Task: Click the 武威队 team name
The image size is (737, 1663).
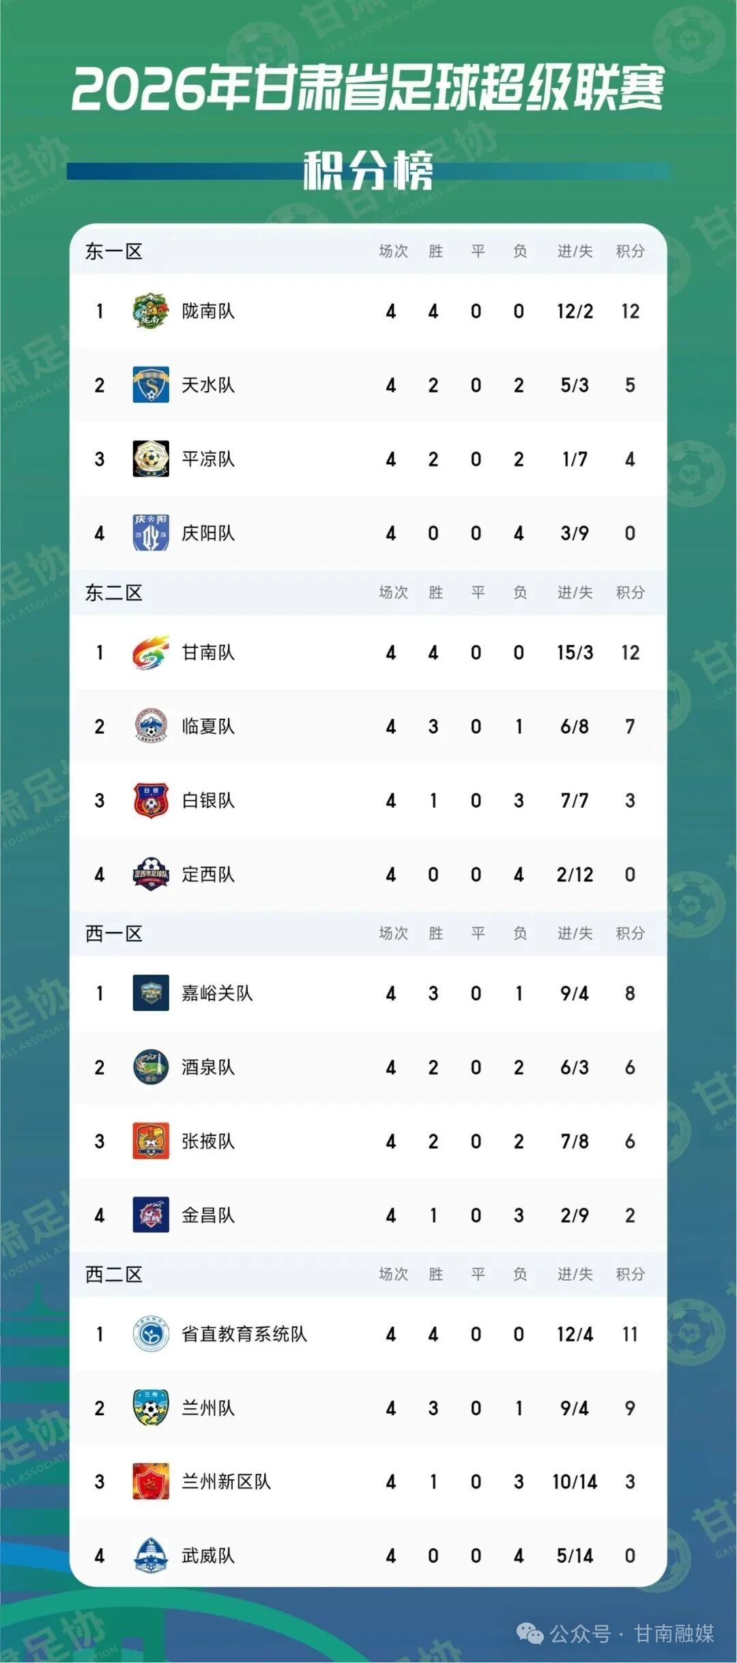Action: point(208,1556)
